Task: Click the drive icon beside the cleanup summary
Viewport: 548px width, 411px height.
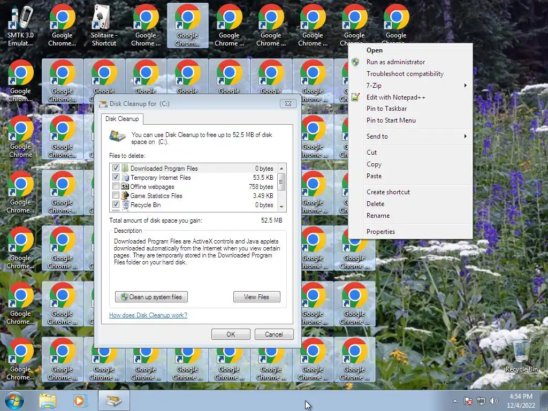Action: pyautogui.click(x=117, y=136)
